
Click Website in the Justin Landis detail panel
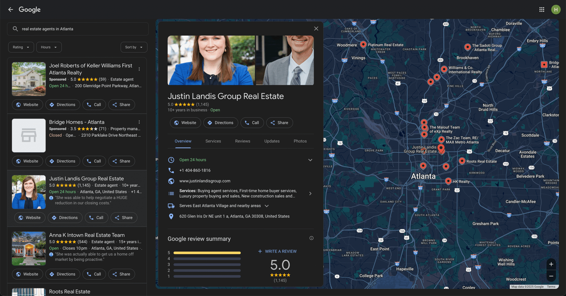click(185, 123)
